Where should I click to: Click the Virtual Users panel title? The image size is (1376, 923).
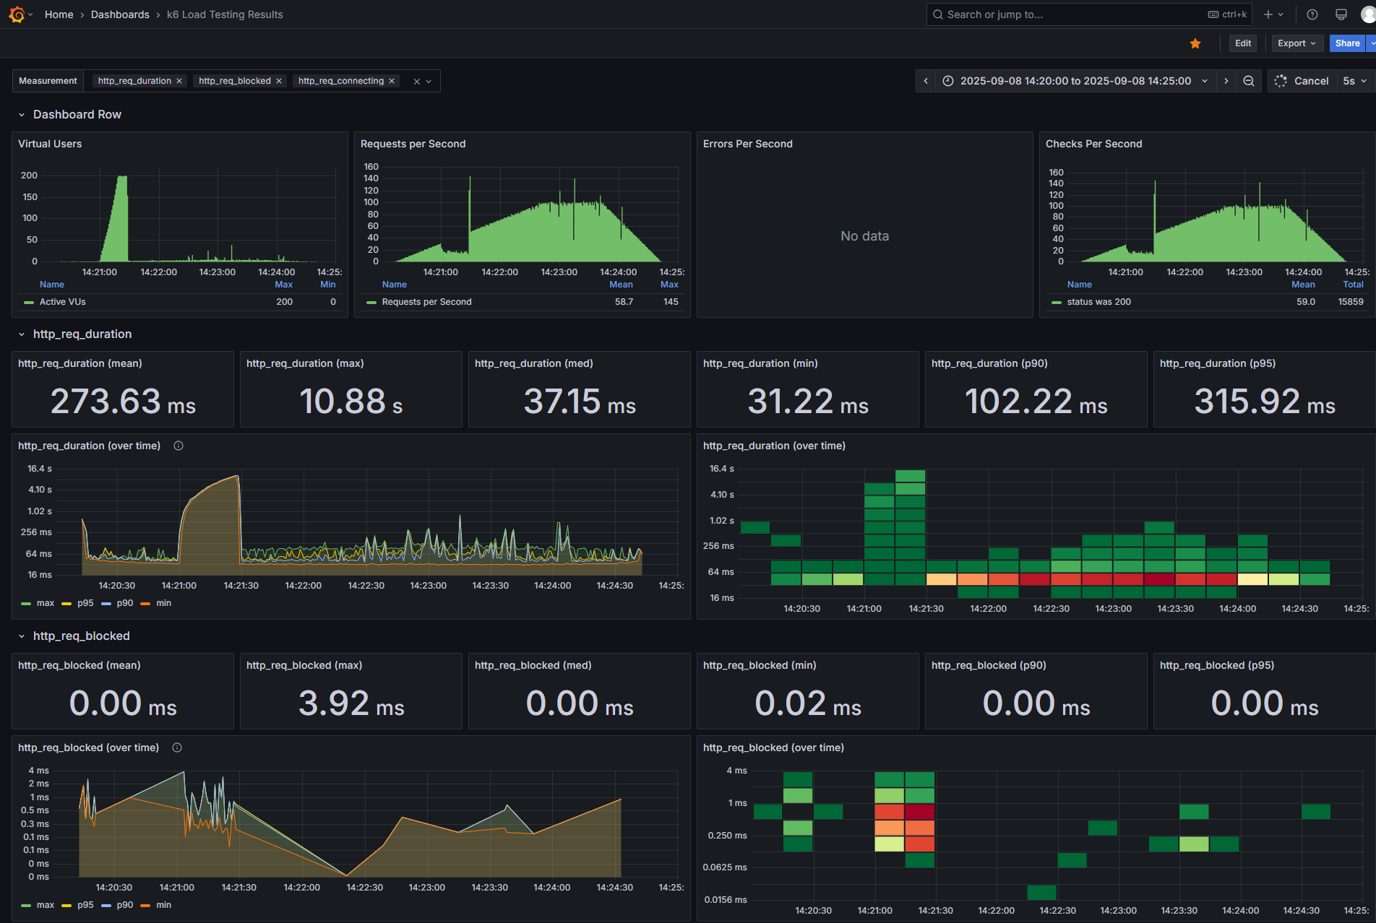50,144
